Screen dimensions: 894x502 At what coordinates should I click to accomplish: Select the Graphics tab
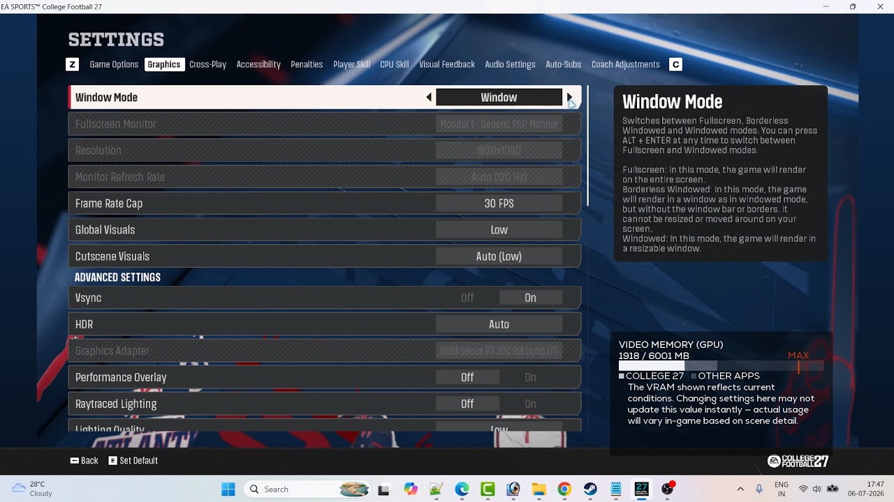point(164,64)
